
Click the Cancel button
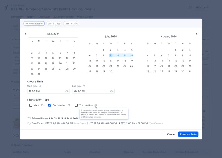coord(171,134)
